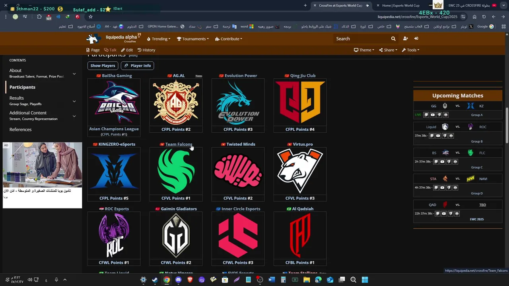
Task: Click the log in icon in header
Action: pyautogui.click(x=416, y=39)
